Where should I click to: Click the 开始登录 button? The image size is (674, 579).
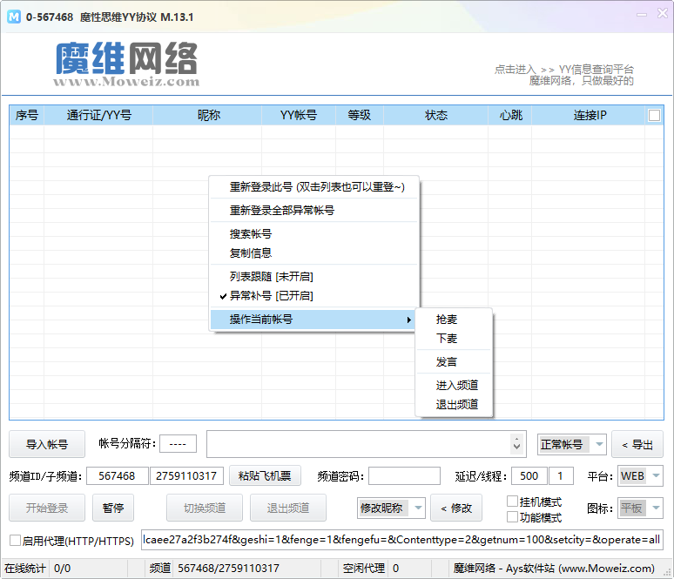click(47, 508)
